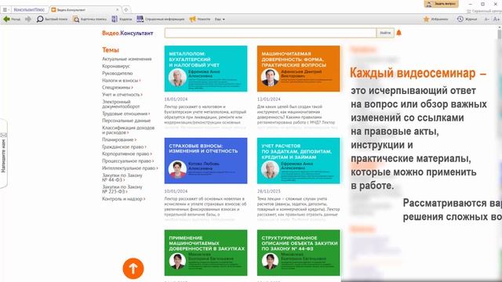Open Карточка поиска in the toolbar
The image size is (502, 282).
(89, 19)
